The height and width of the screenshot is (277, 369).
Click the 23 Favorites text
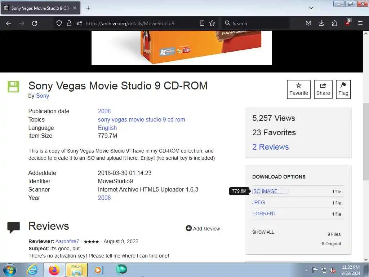[x=274, y=132]
